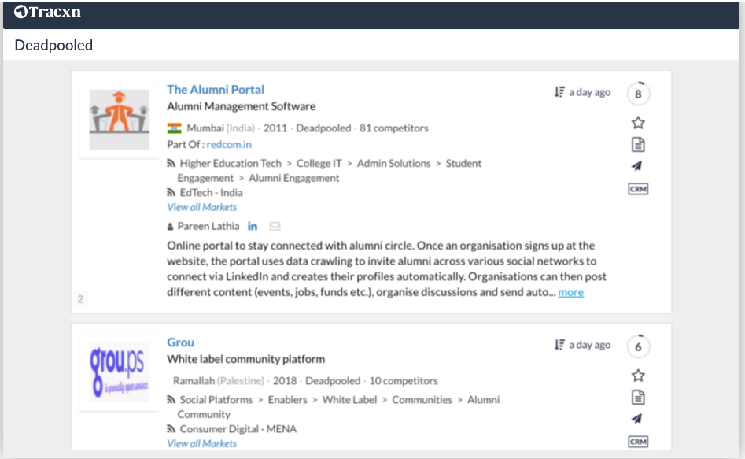Click score circle 8 for The Alumni Portal
This screenshot has width=745, height=459.
click(x=638, y=94)
